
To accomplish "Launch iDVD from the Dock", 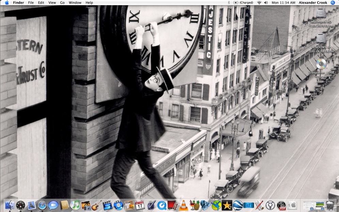I will pos(118,205).
